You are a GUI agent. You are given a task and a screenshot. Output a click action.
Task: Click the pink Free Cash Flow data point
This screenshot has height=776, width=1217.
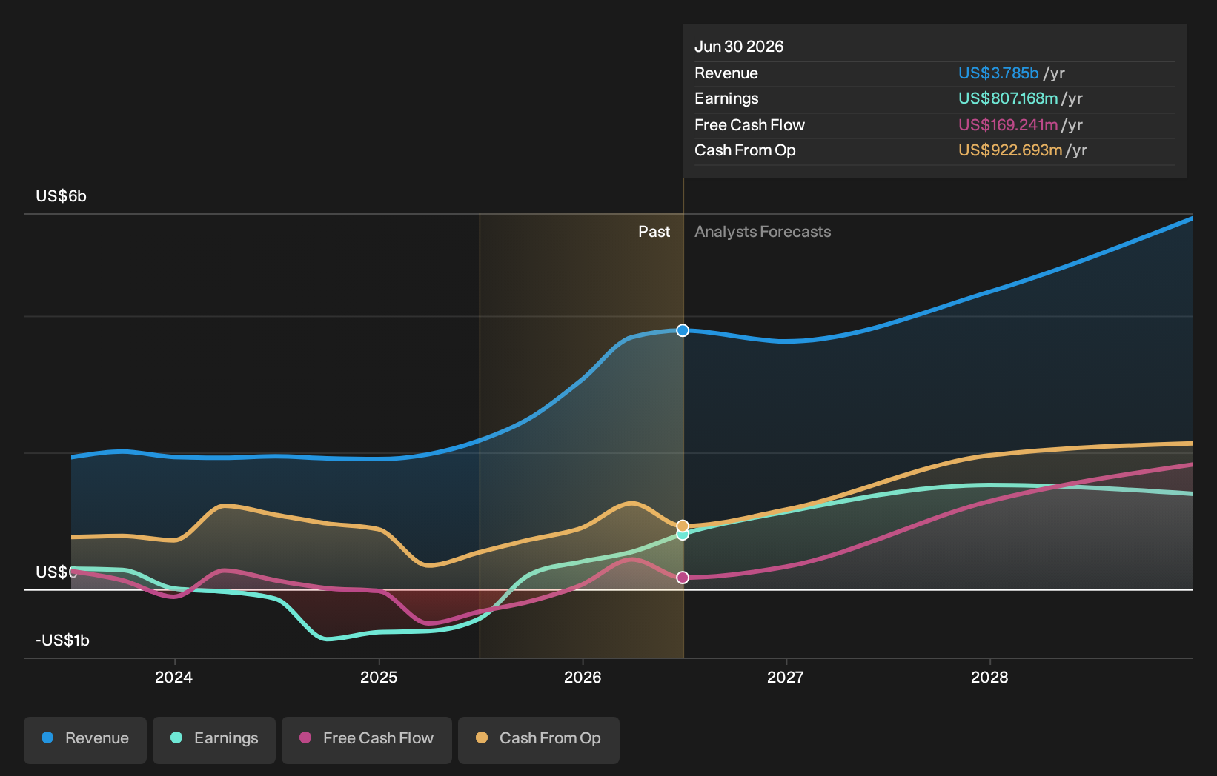pyautogui.click(x=683, y=578)
